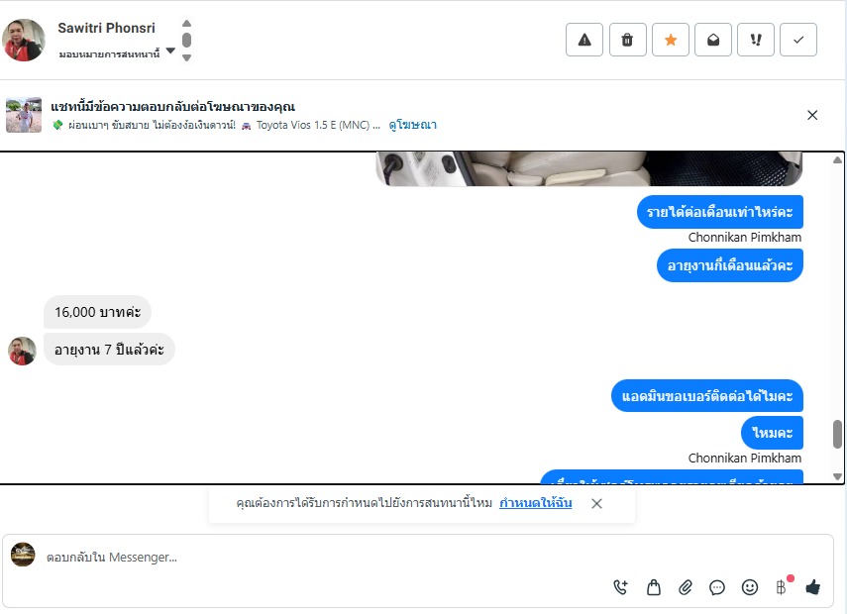
Task: Start a call with phone plus icon
Action: 621,587
